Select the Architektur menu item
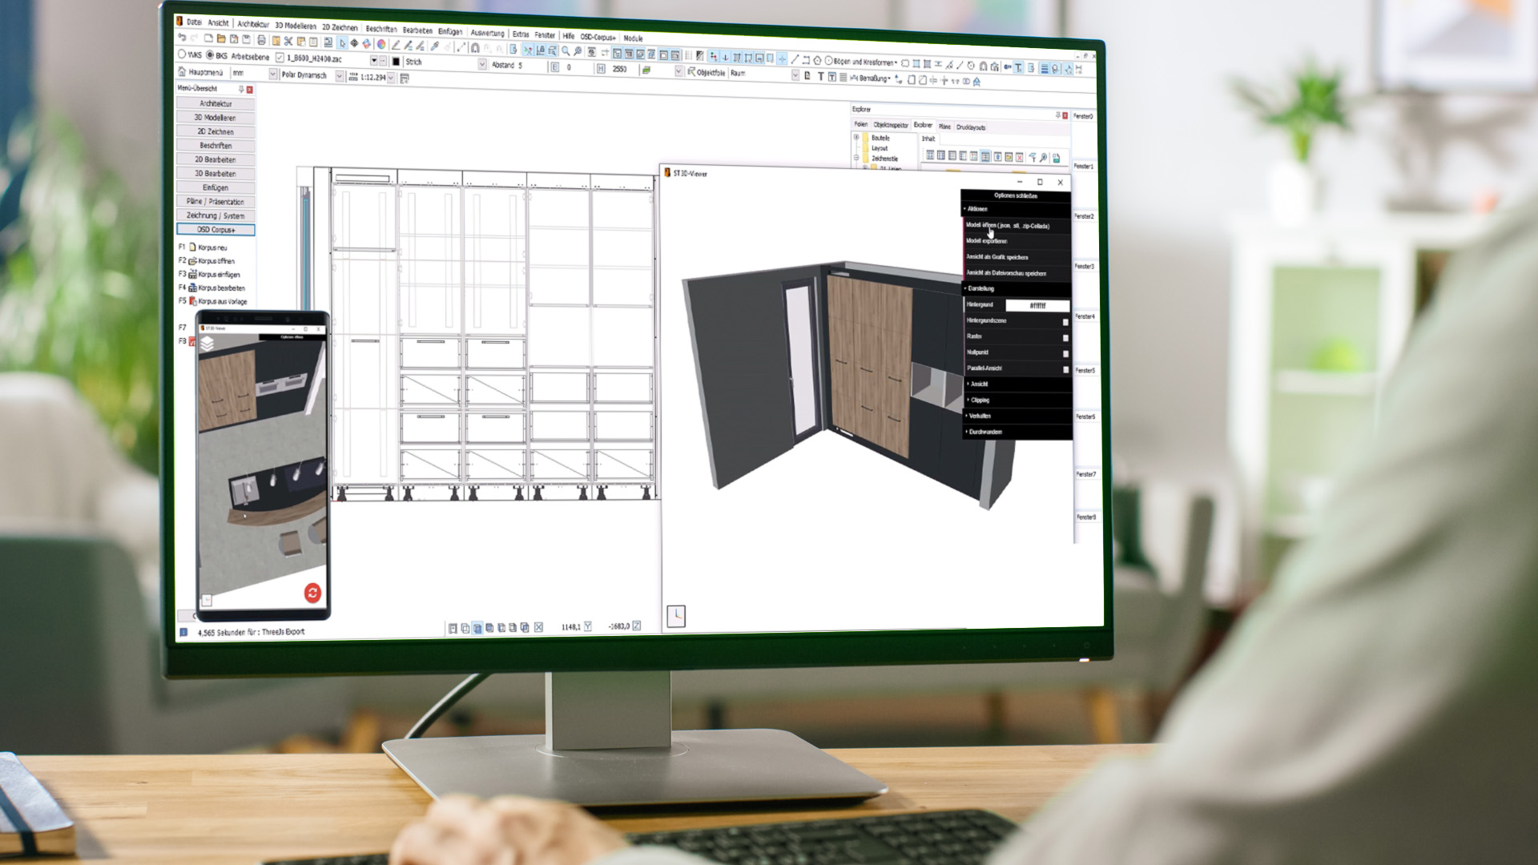This screenshot has height=865, width=1538. pos(215,103)
